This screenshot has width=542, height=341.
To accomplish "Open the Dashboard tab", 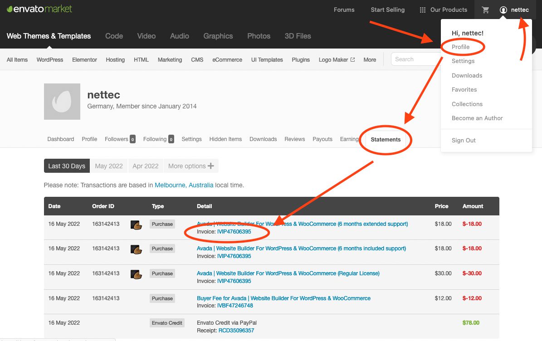I will click(60, 139).
